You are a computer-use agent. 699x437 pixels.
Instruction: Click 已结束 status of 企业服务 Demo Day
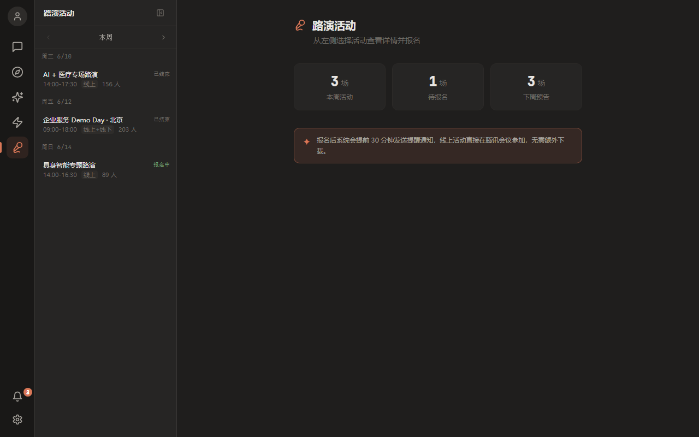(x=162, y=119)
